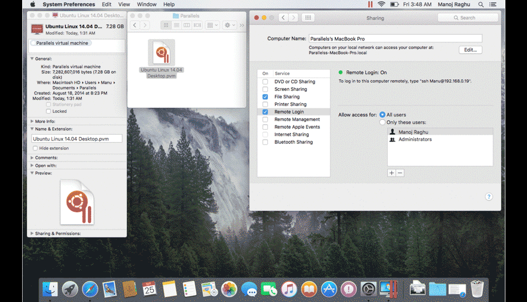
Task: Enable Bluetooth Sharing checkbox
Action: tap(265, 142)
